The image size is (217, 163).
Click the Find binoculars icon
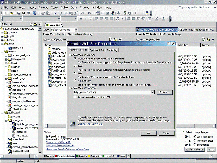[24, 13]
